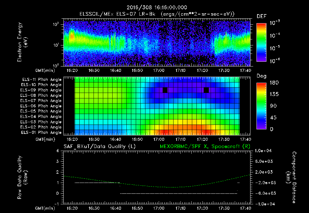Click the 'ELS-11 Pitch Angle' row label
This screenshot has width=309, height=213.
click(42, 80)
